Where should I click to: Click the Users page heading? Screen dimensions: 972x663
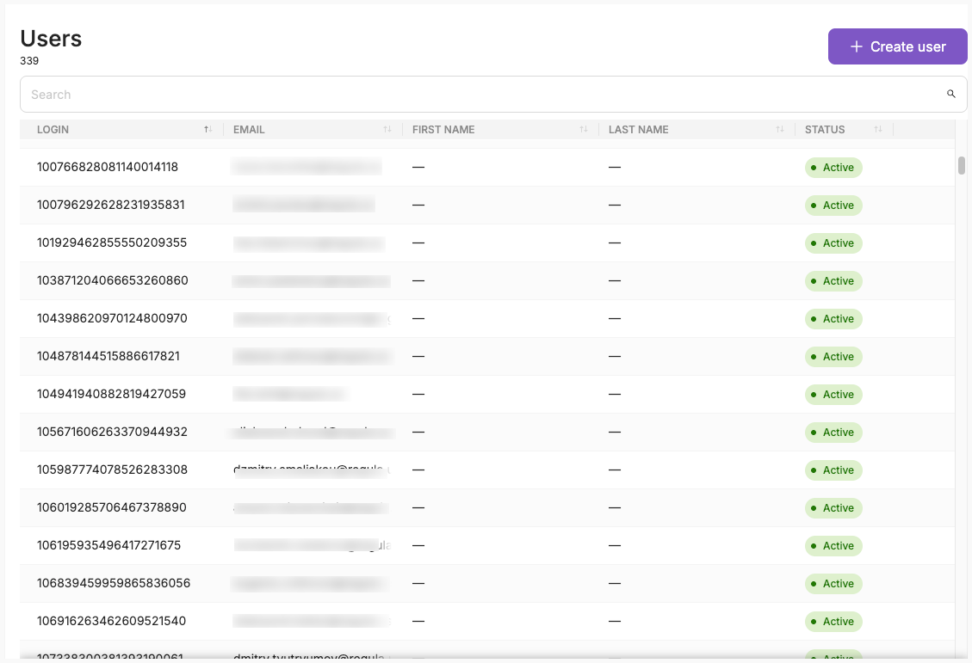point(51,39)
